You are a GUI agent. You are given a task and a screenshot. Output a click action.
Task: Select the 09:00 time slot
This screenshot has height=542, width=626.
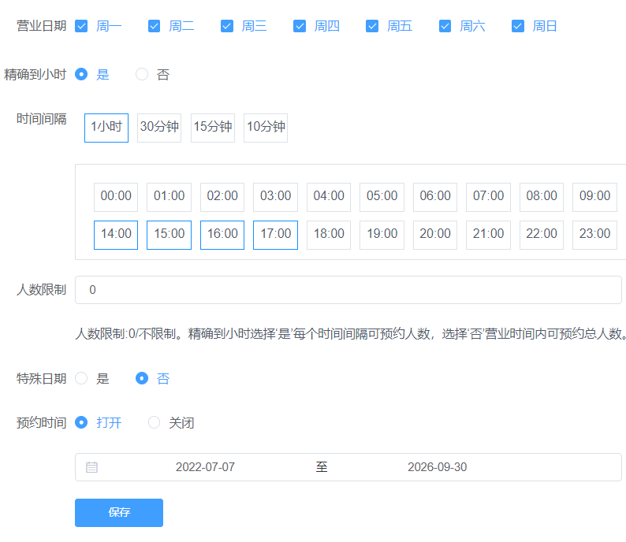[x=595, y=197]
